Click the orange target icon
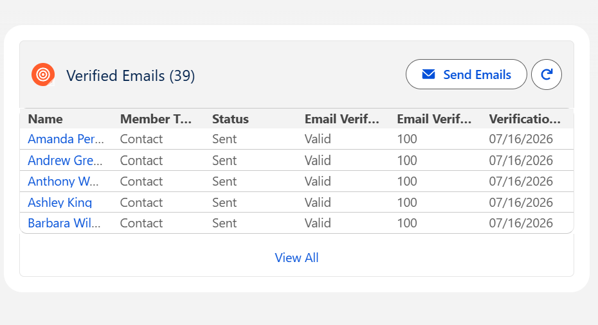This screenshot has height=325, width=598. [43, 75]
